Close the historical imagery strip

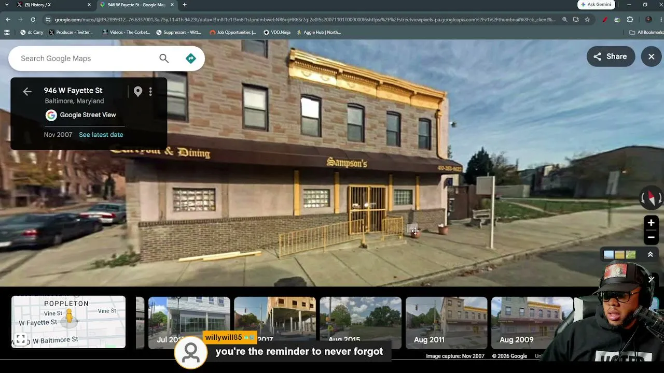(652, 280)
